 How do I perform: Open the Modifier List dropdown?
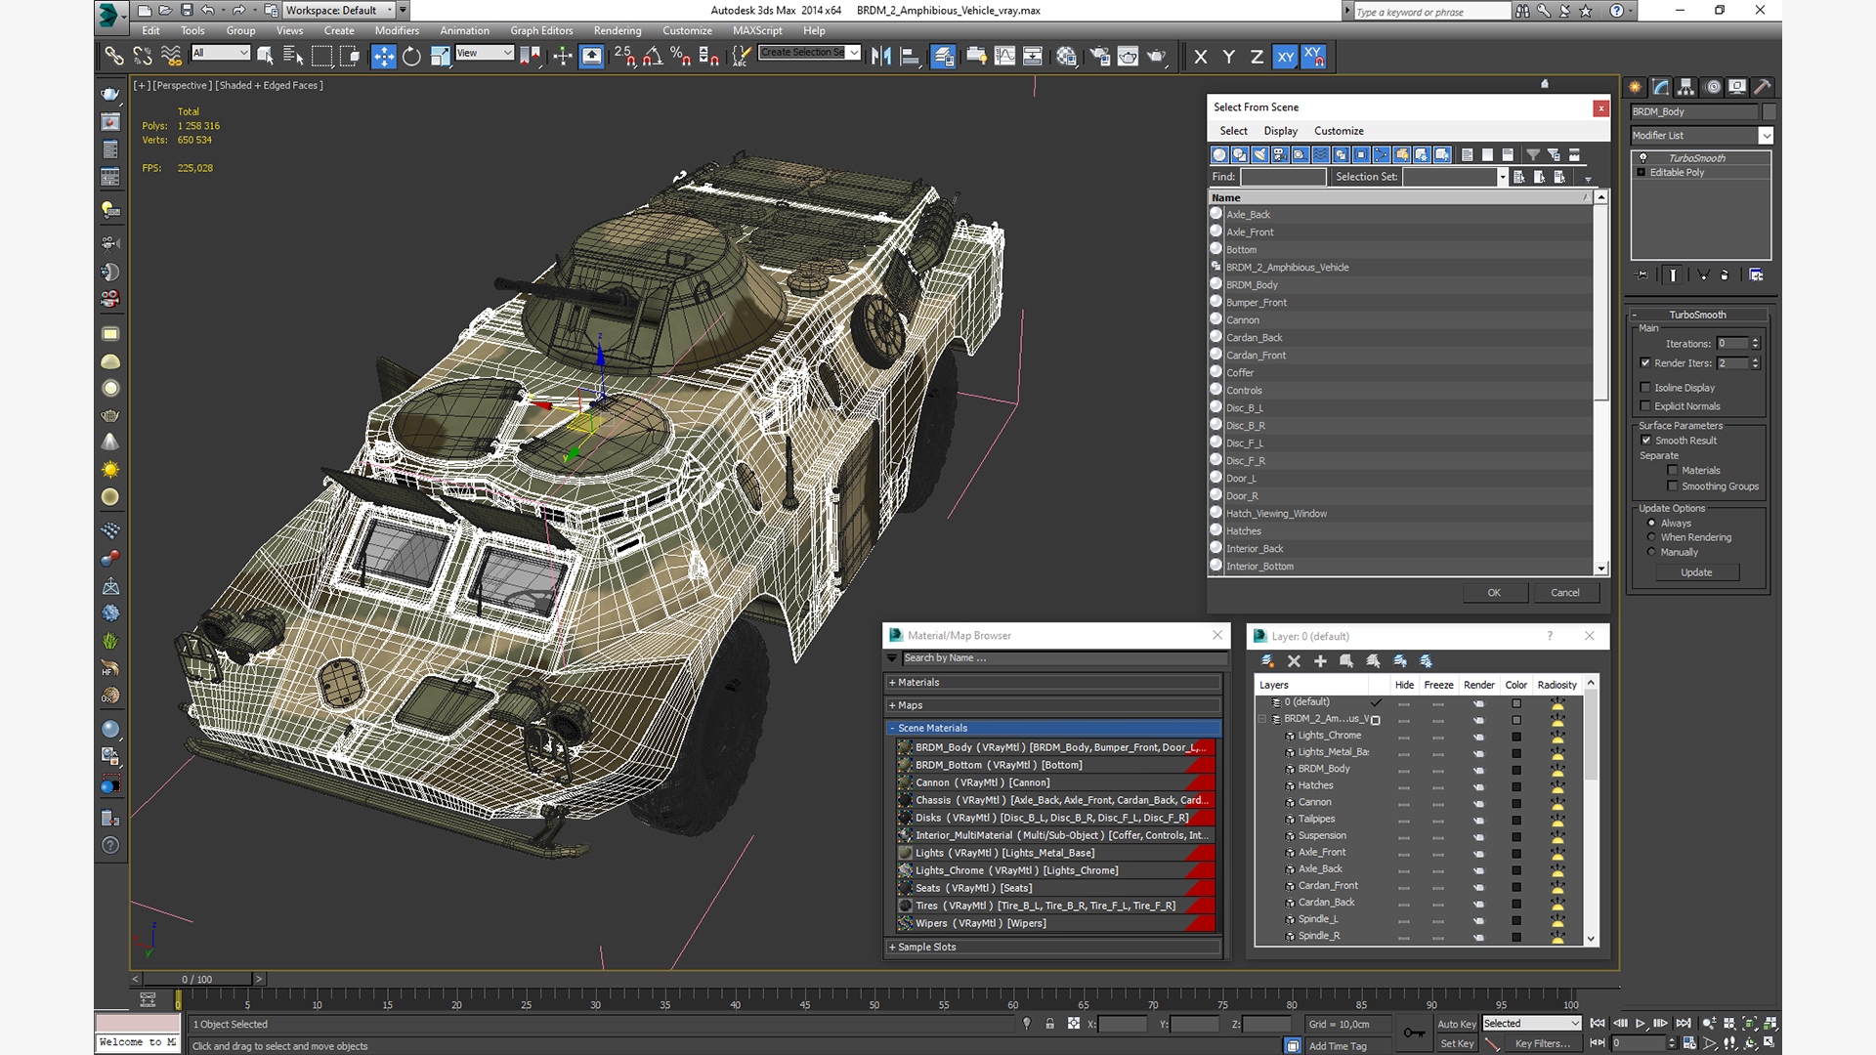pyautogui.click(x=1766, y=136)
